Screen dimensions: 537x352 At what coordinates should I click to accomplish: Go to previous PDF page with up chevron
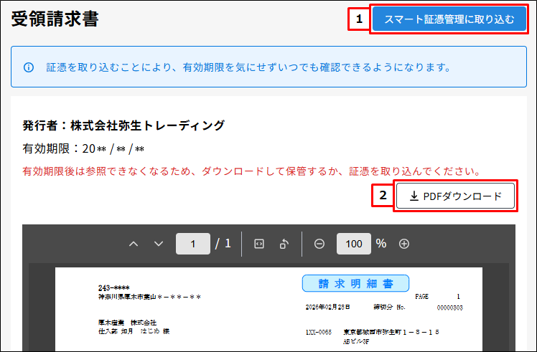tap(134, 244)
